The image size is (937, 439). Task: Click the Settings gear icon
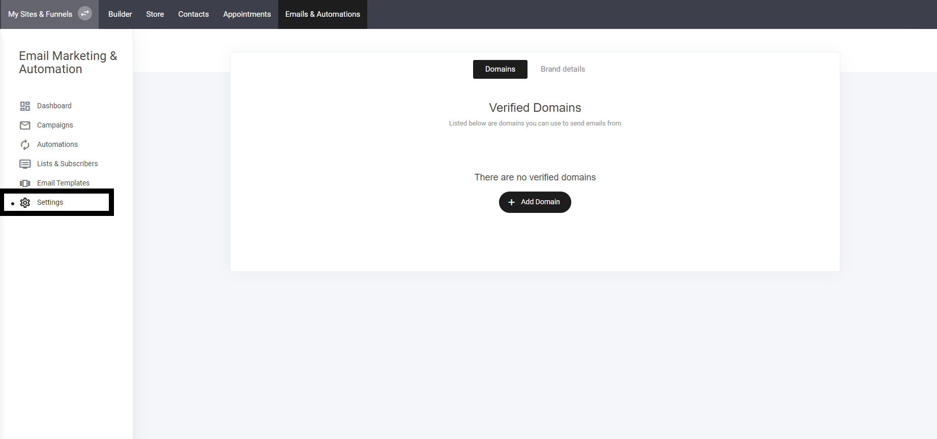[x=25, y=203]
